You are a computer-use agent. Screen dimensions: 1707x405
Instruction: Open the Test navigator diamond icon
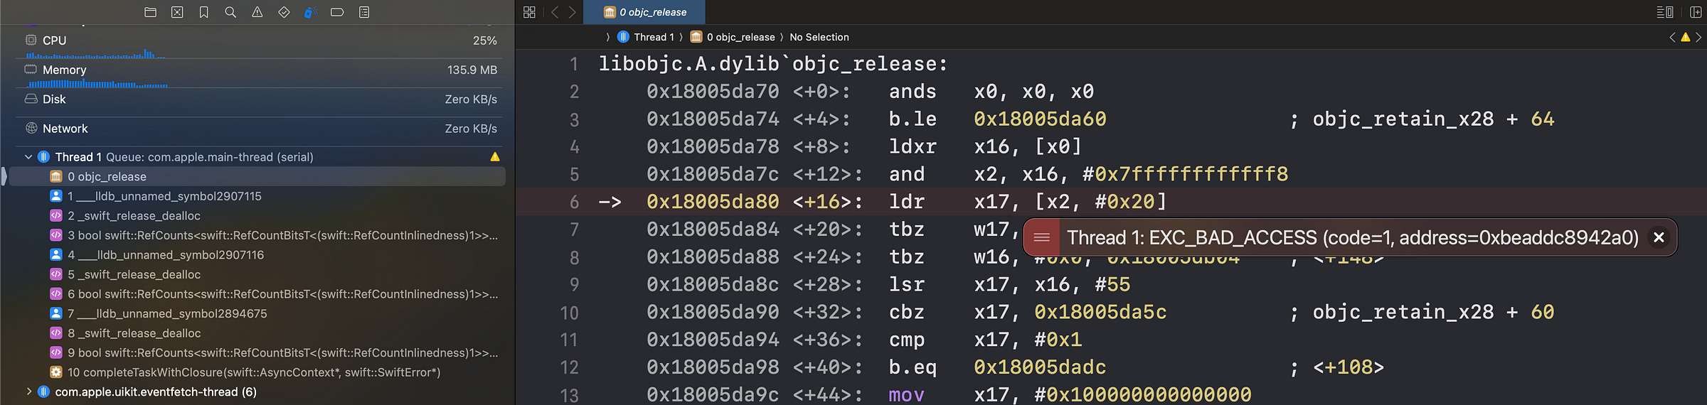(x=284, y=12)
